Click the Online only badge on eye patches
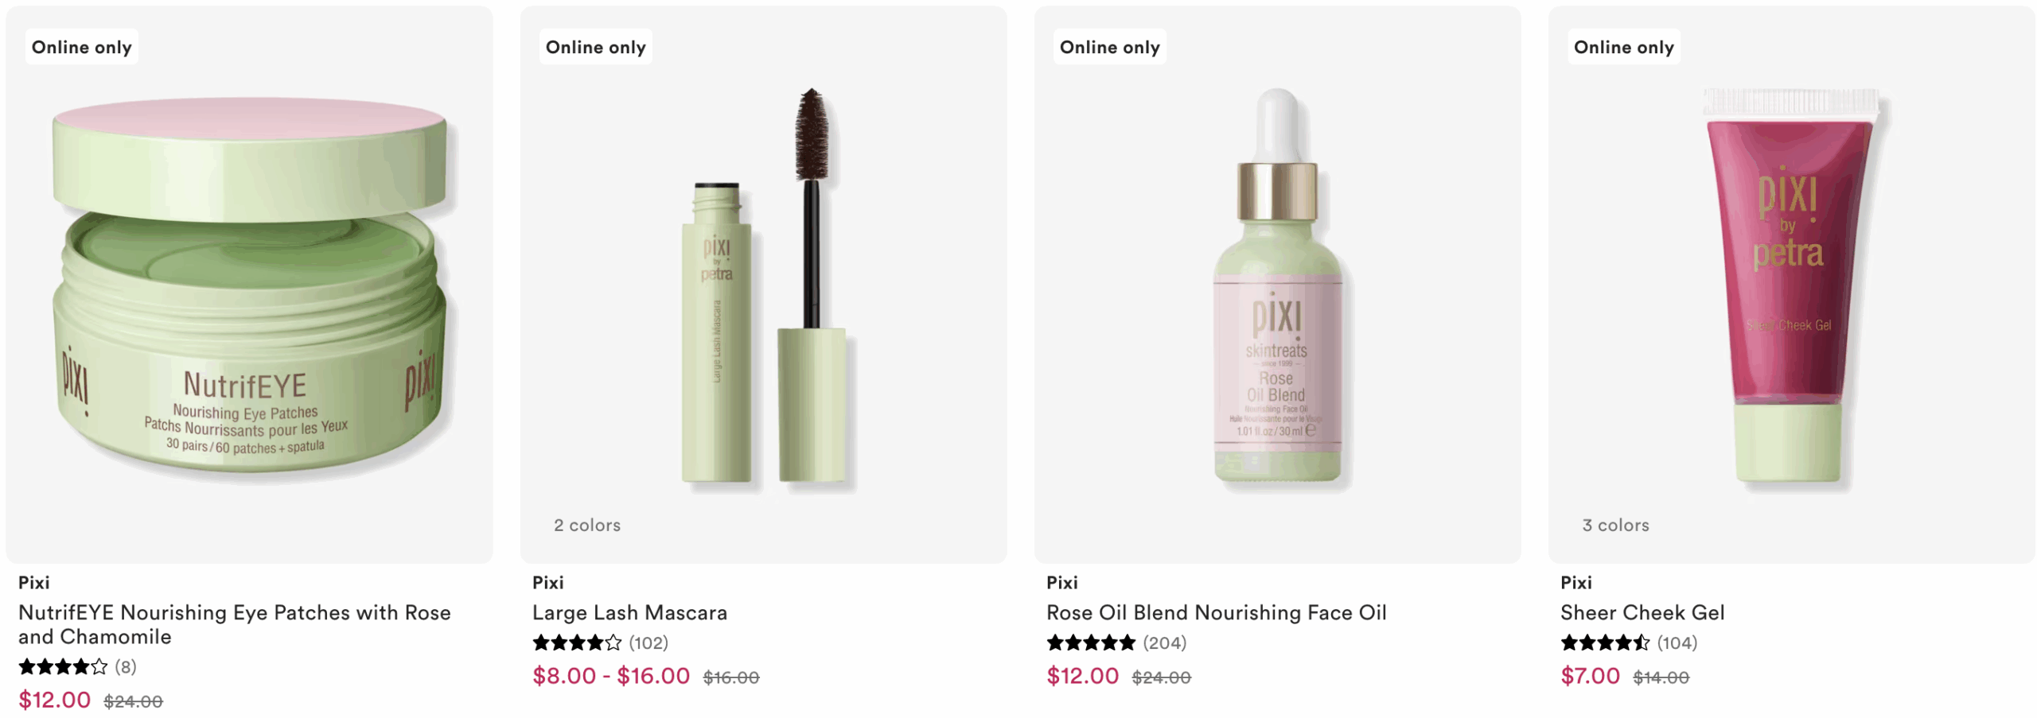The image size is (2037, 718). (82, 47)
